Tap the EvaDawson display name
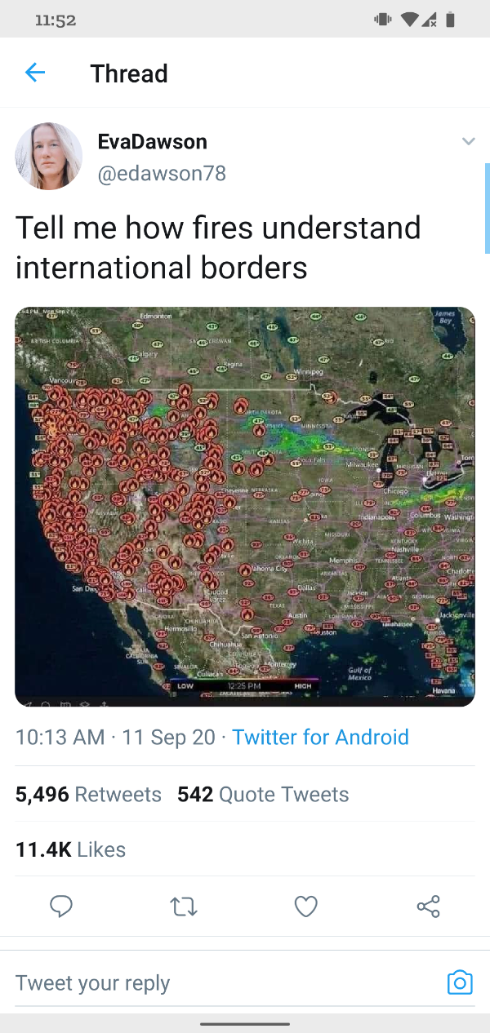 [152, 142]
